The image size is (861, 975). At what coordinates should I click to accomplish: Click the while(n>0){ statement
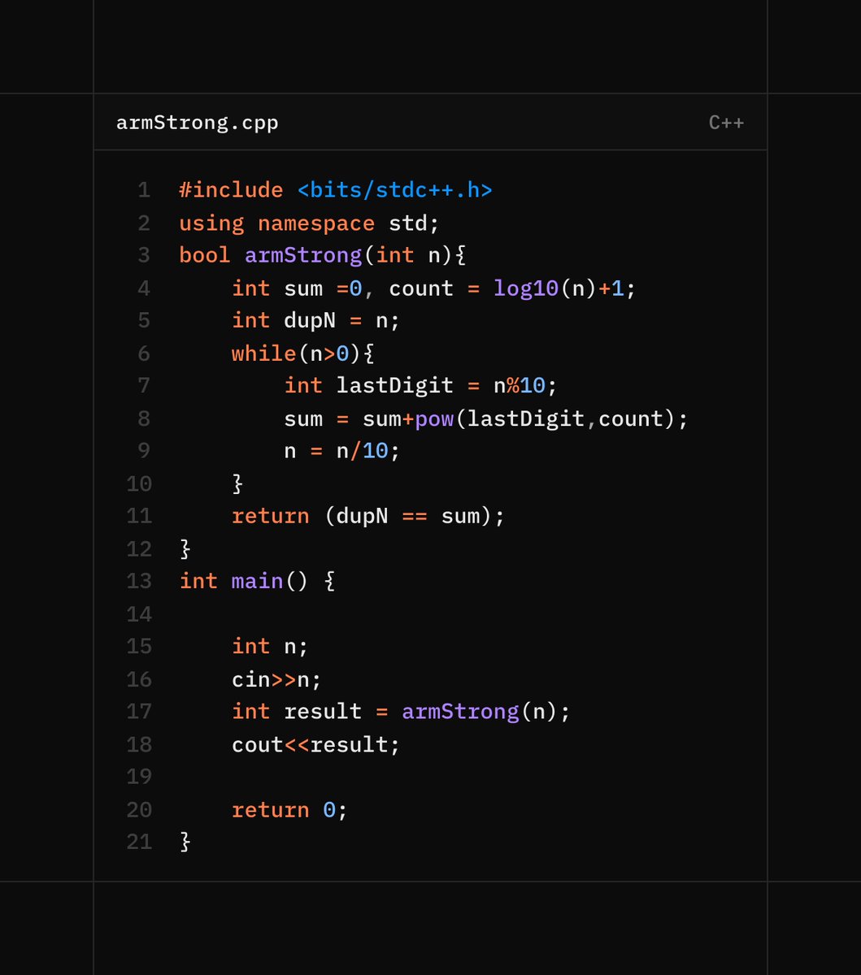point(303,353)
